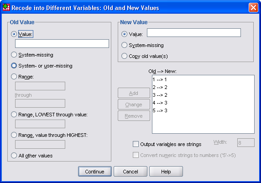
Task: Click the Cancel button
Action: pyautogui.click(x=130, y=171)
